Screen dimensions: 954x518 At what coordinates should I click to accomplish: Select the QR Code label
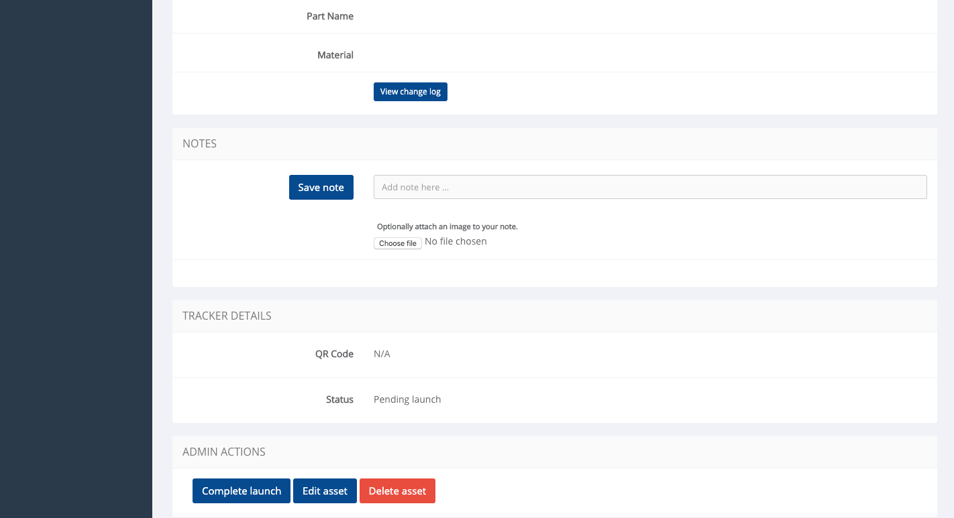334,354
